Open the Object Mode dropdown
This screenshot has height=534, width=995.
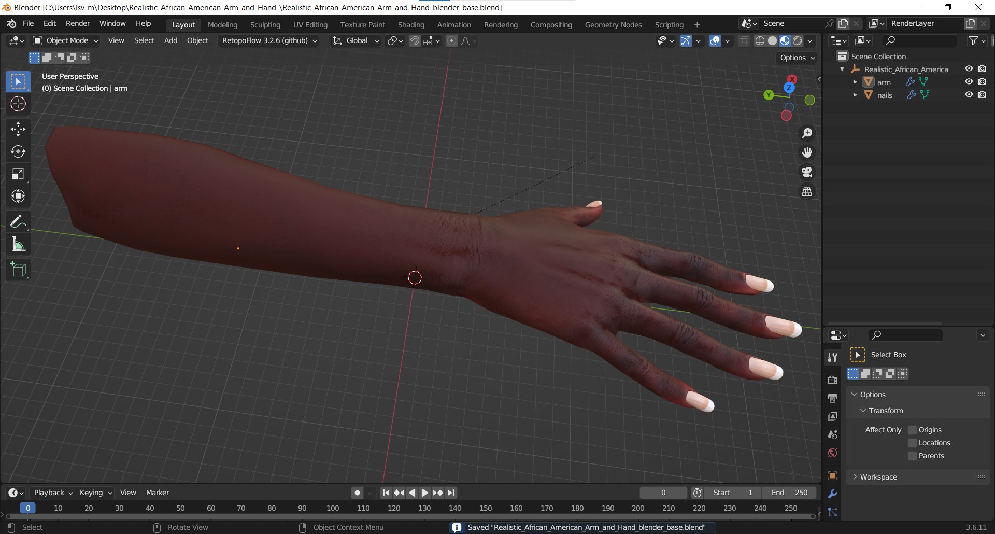tap(65, 40)
